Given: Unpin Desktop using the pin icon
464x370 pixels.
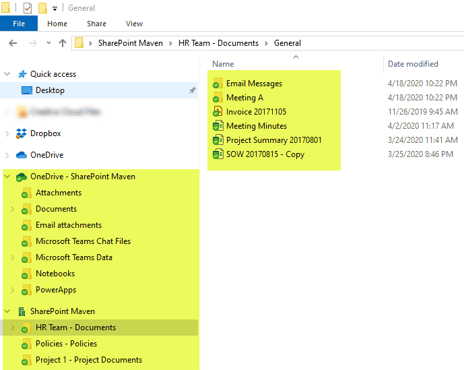Looking at the screenshot, I should (x=193, y=90).
